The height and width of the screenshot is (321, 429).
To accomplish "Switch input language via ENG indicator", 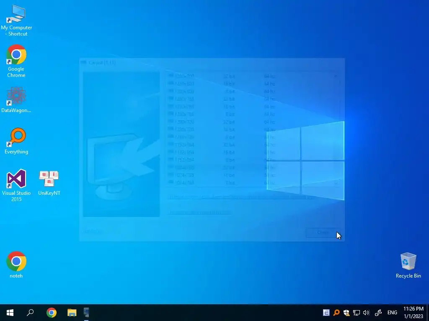I will pos(392,313).
